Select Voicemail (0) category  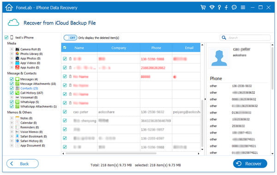[x=29, y=97]
